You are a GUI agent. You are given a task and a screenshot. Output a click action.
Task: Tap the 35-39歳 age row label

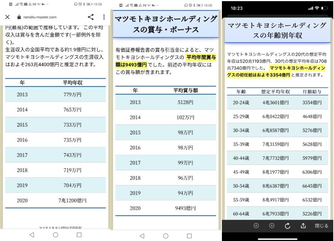[241, 144]
